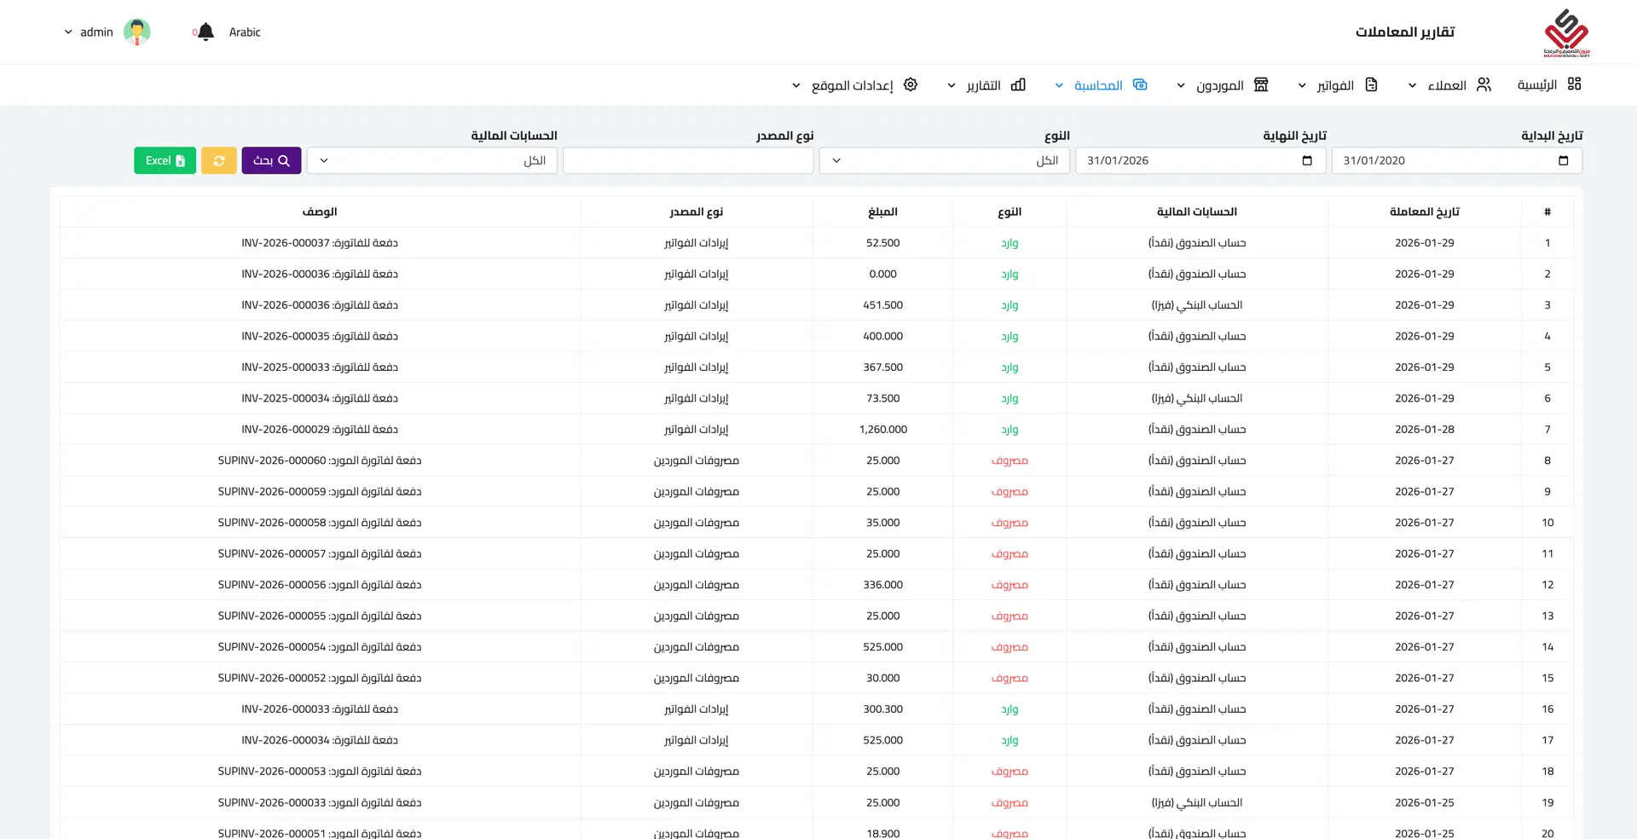The height and width of the screenshot is (839, 1637).
Task: Open the المحاسبة accounting menu
Action: [1098, 85]
